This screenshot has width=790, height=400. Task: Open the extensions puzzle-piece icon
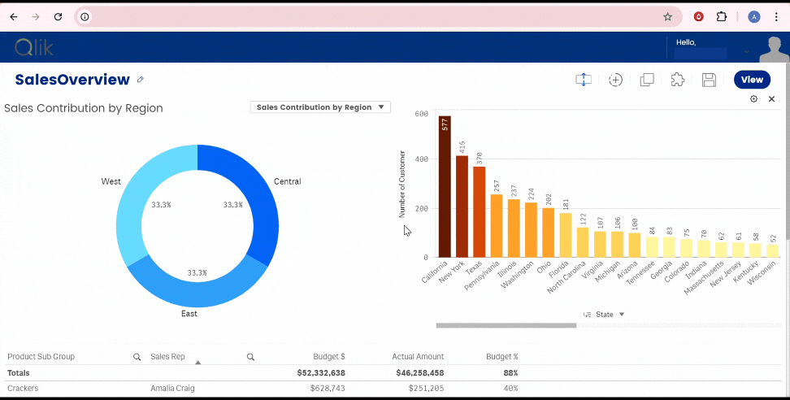pyautogui.click(x=678, y=80)
